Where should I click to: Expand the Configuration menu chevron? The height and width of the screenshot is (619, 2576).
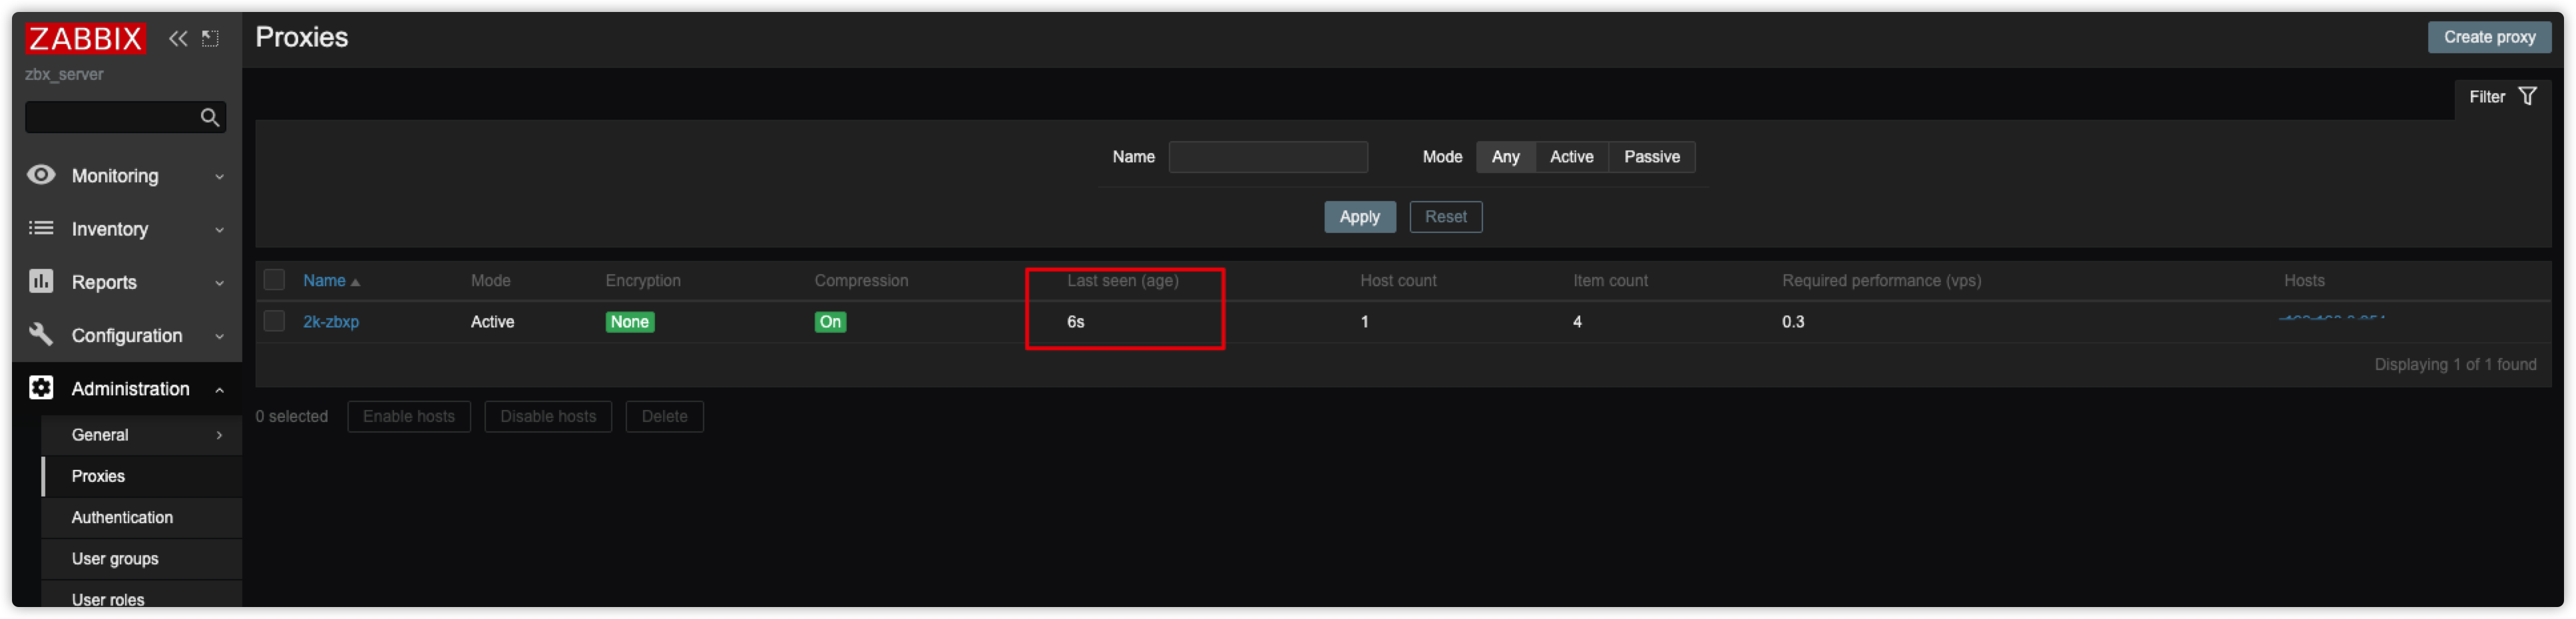tap(219, 336)
